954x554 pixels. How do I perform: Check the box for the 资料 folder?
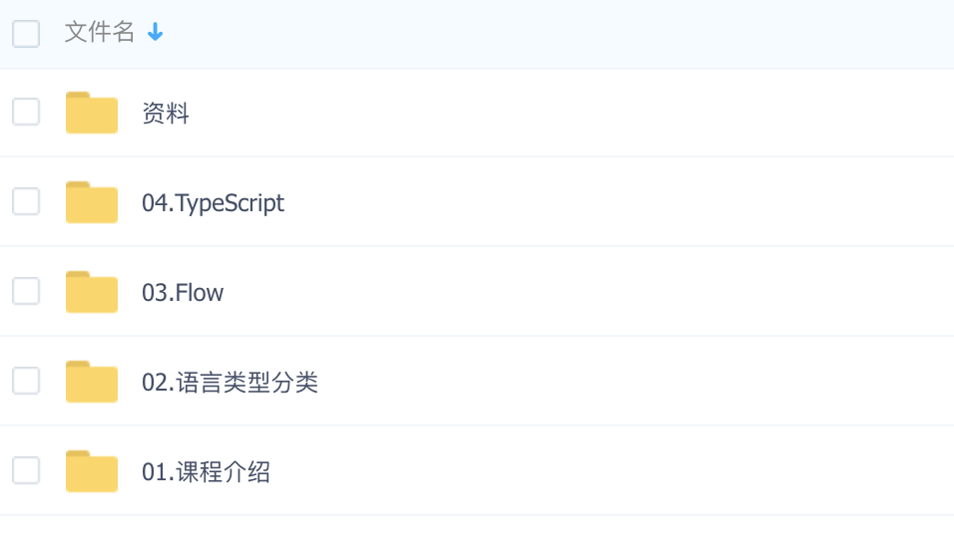click(26, 112)
